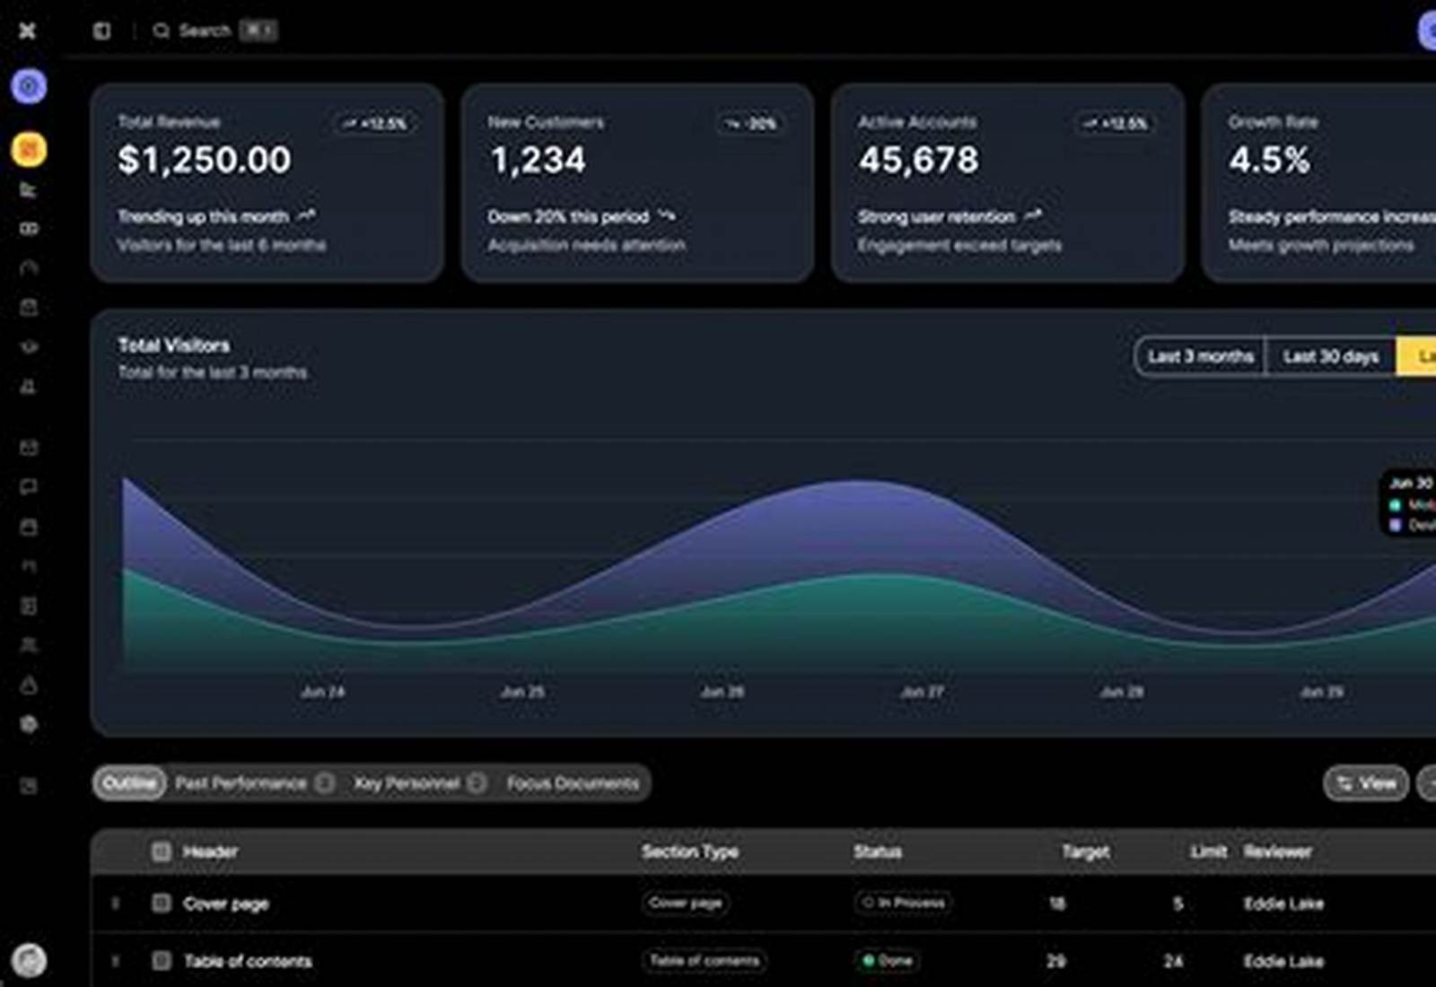The width and height of the screenshot is (1436, 987).
Task: Click the '$1,250.00' revenue value
Action: tap(205, 160)
